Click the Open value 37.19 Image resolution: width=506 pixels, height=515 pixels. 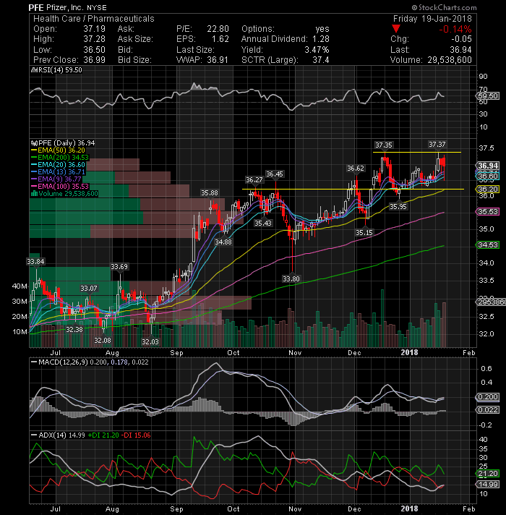[x=94, y=29]
